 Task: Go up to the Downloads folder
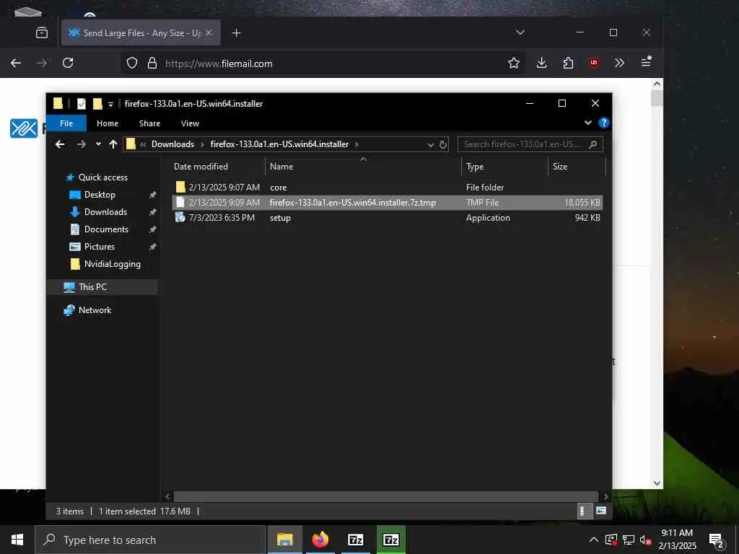[x=113, y=144]
